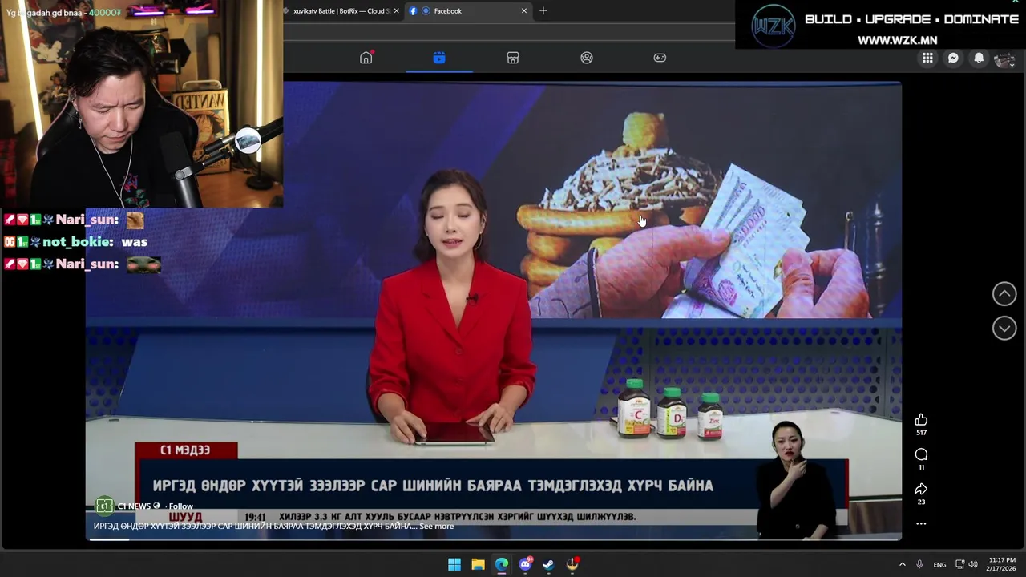Close the Facebook browser tab
Screen dimensions: 1026x577
(524, 11)
